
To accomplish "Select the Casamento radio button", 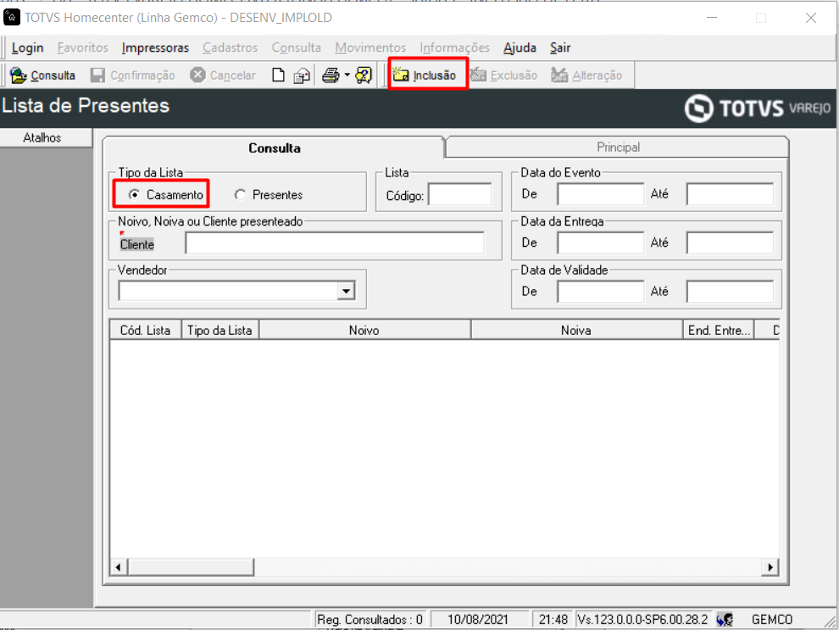I will [134, 194].
